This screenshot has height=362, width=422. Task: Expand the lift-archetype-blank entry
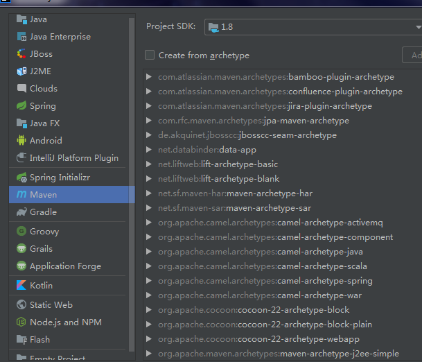(148, 179)
